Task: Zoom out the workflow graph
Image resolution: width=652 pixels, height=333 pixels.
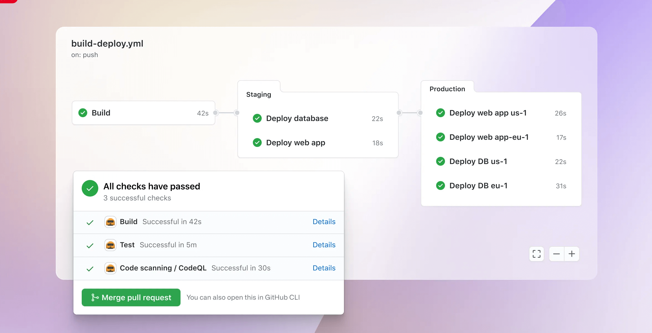Action: tap(556, 254)
